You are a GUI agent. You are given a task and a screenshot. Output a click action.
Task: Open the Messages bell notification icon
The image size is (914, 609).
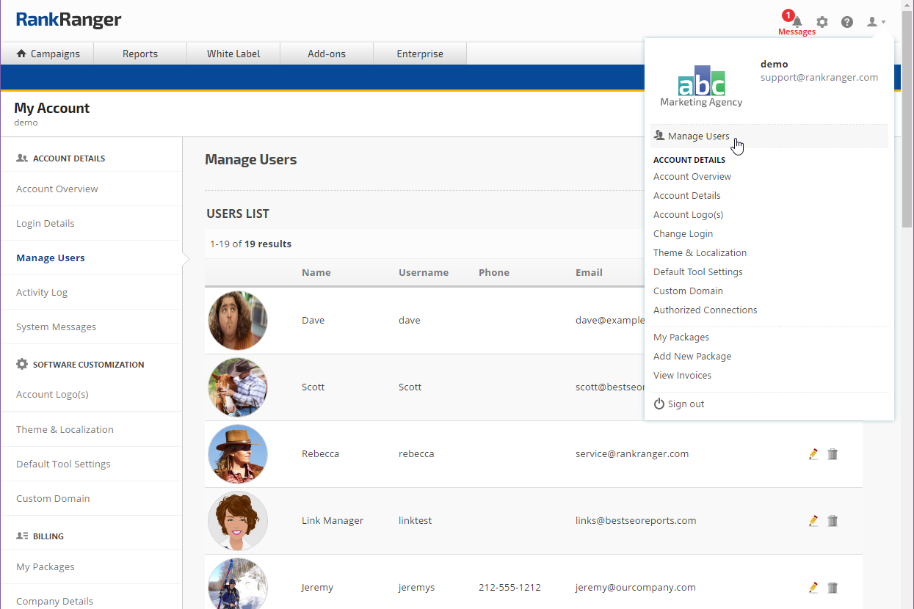(797, 22)
